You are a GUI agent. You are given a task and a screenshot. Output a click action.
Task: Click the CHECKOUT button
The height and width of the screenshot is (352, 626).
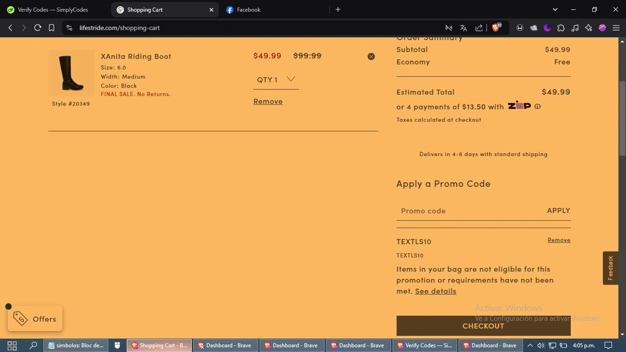coord(483,326)
